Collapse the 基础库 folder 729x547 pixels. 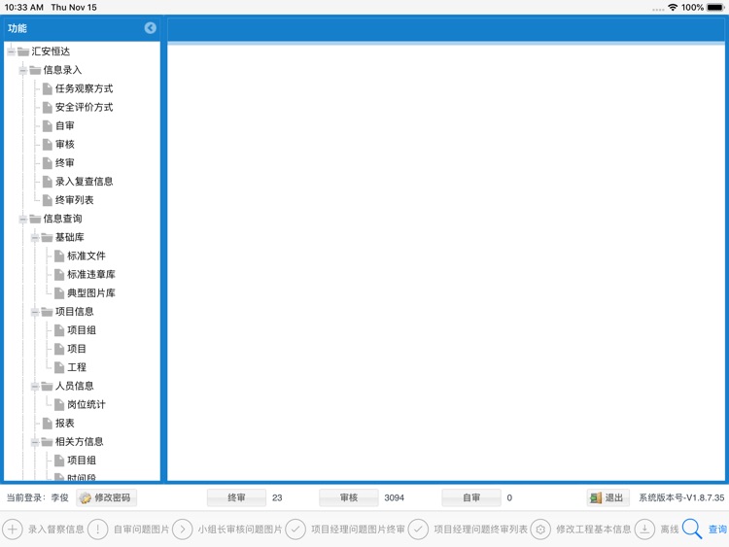tap(35, 237)
